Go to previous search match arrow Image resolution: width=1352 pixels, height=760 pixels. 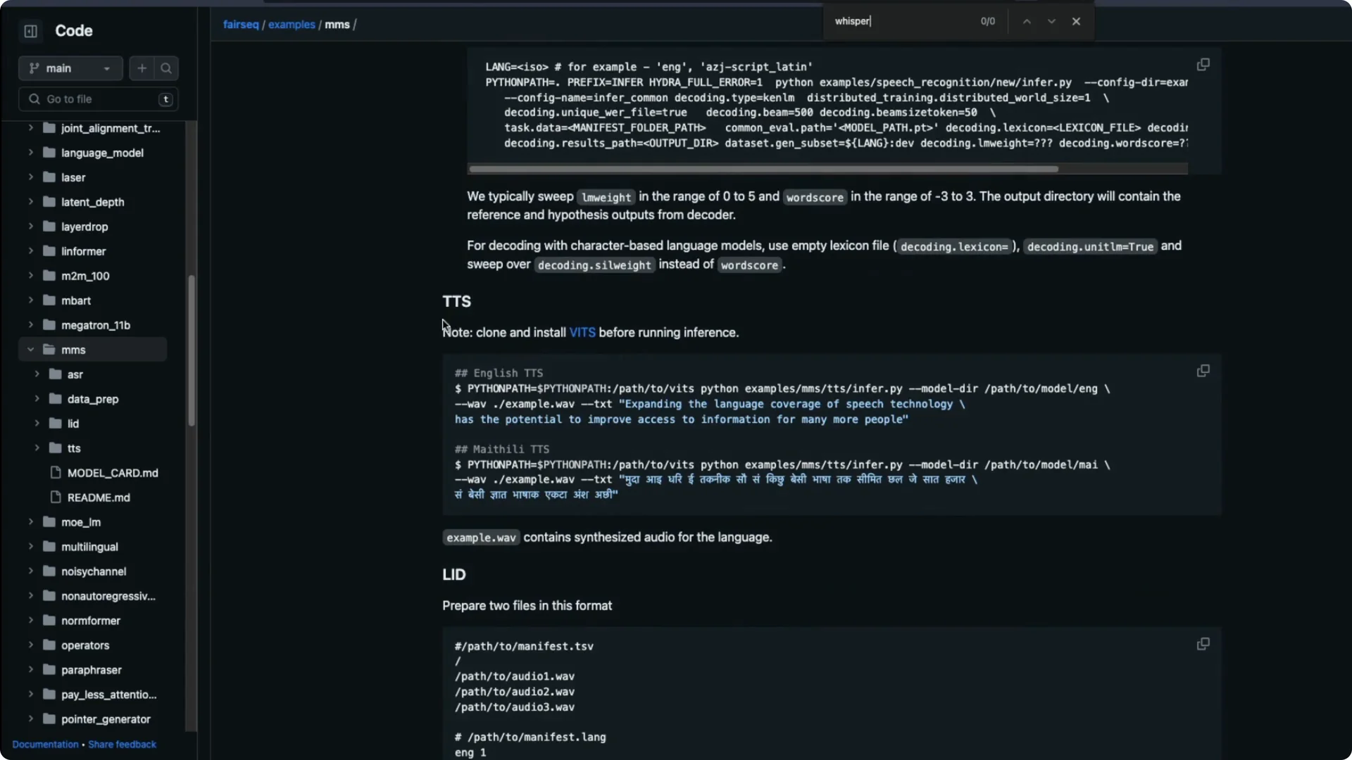(x=1026, y=21)
